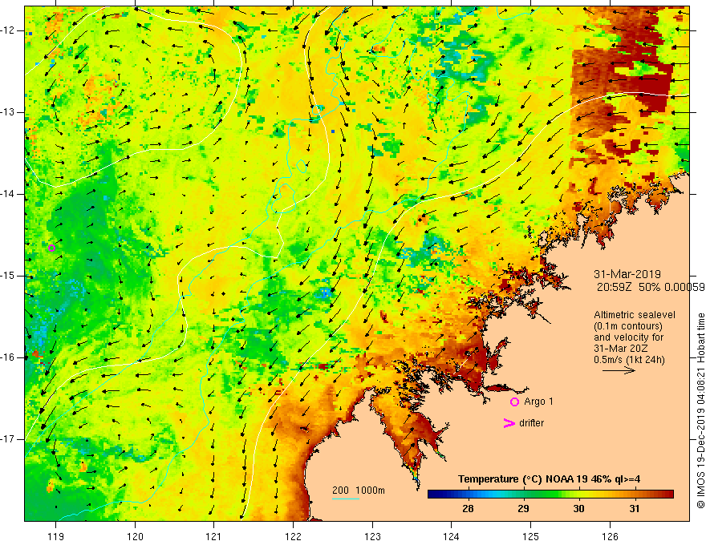
Task: Click the longitude label 124
Action: coord(452,536)
